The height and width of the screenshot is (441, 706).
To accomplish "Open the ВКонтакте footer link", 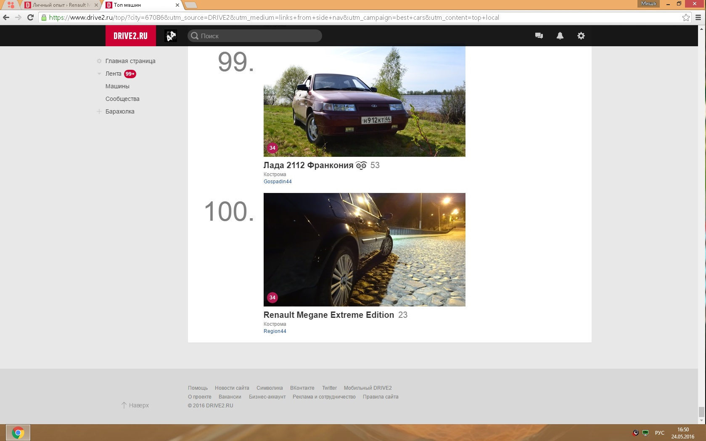I will click(x=302, y=388).
